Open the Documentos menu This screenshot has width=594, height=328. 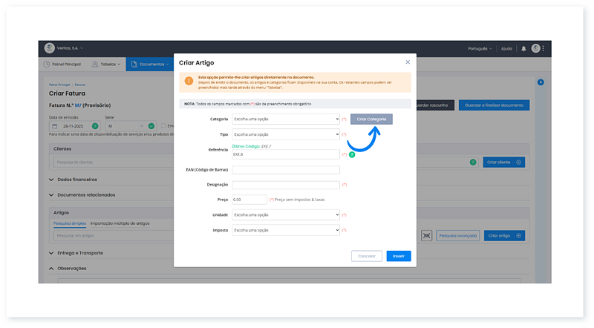point(149,65)
